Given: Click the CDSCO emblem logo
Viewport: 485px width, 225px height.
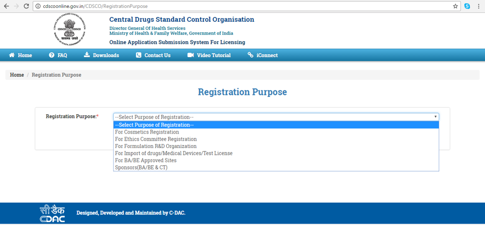Looking at the screenshot, I should [x=70, y=30].
